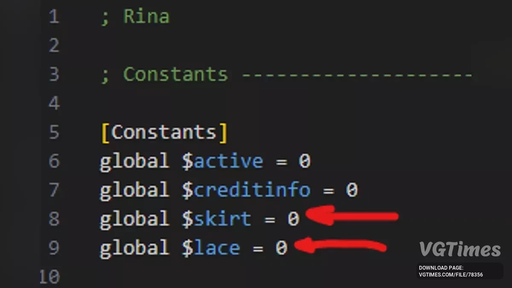Click the $creditinfo variable name
The width and height of the screenshot is (512, 288).
coord(246,190)
